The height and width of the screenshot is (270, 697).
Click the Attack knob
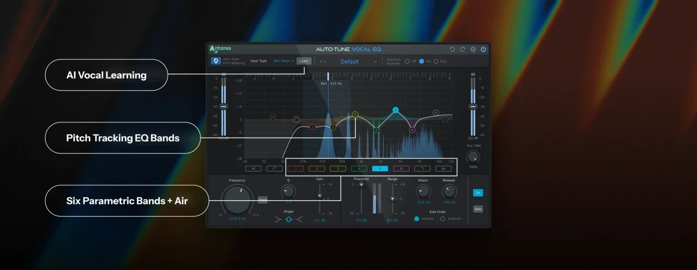423,191
